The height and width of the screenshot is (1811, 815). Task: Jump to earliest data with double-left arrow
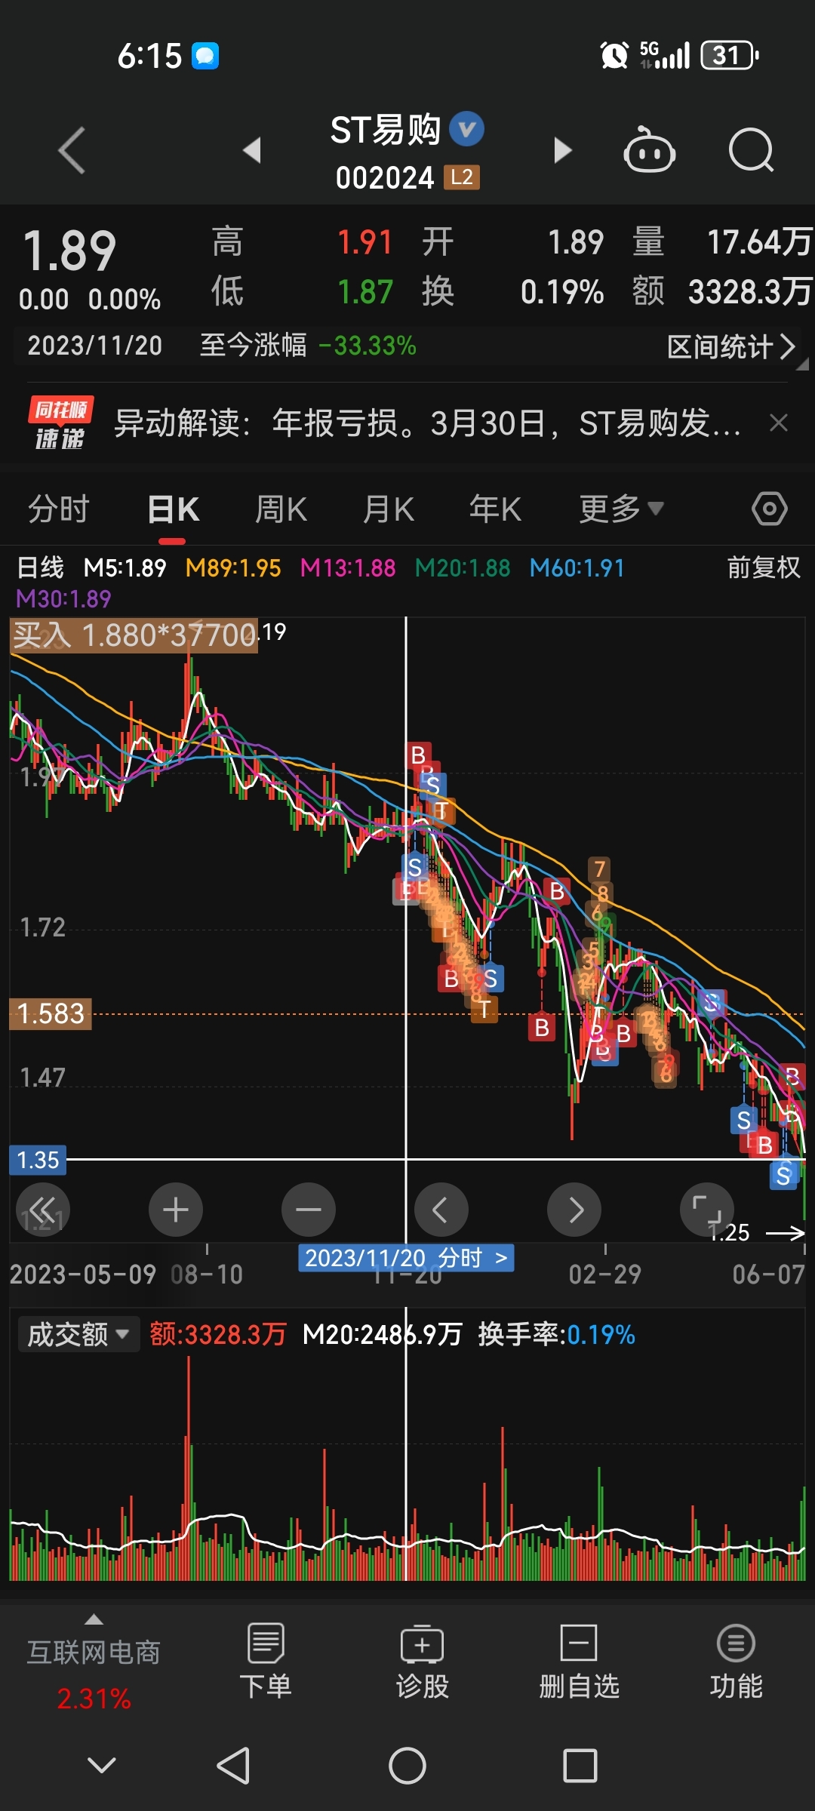43,1210
